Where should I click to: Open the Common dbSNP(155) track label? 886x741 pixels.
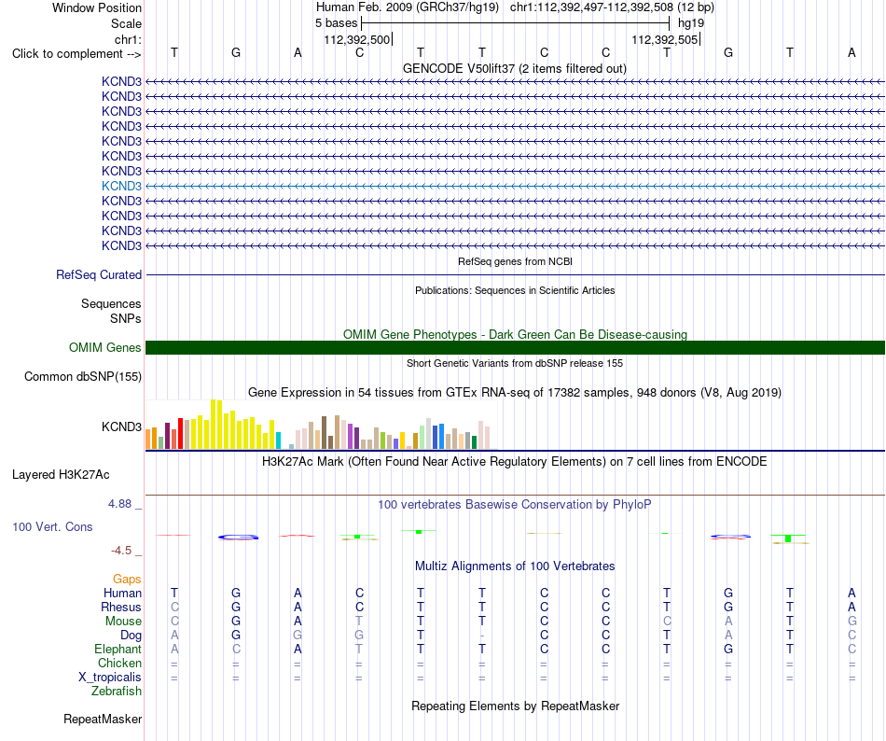83,376
